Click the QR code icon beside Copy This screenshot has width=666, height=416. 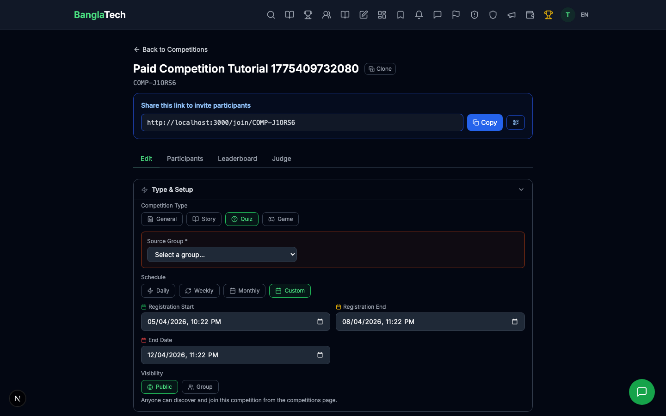515,122
